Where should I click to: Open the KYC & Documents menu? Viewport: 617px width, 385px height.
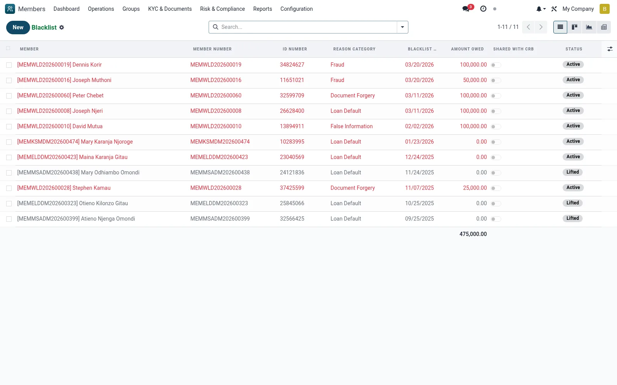(170, 9)
